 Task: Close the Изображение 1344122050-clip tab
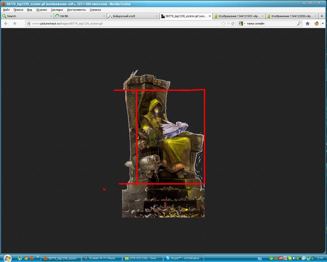coord(316,16)
